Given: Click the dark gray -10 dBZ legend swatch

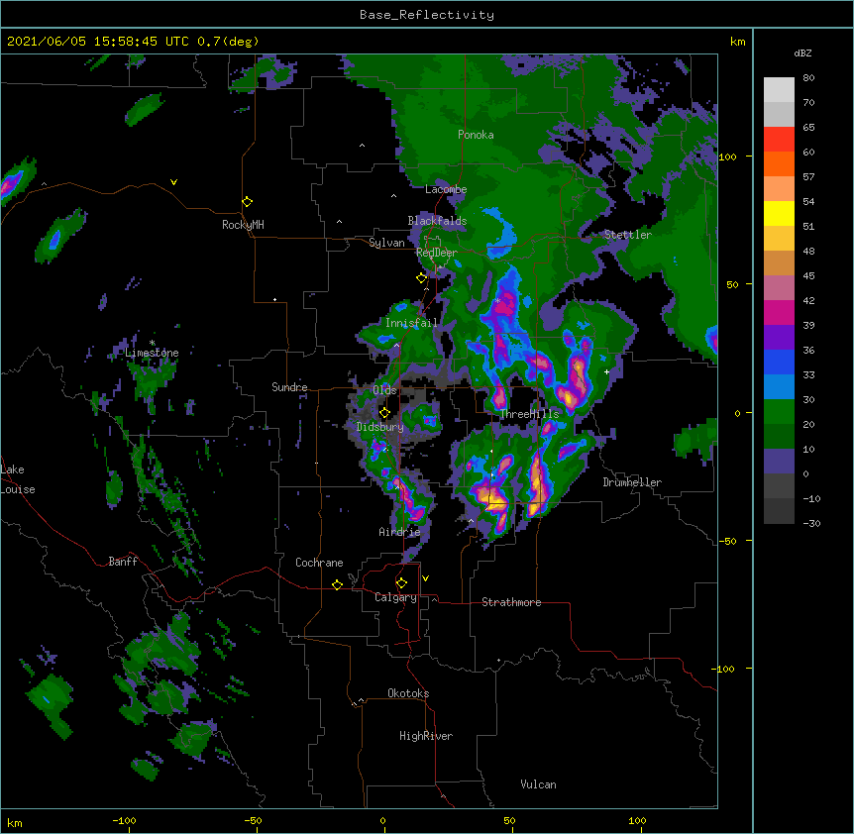Looking at the screenshot, I should (779, 511).
